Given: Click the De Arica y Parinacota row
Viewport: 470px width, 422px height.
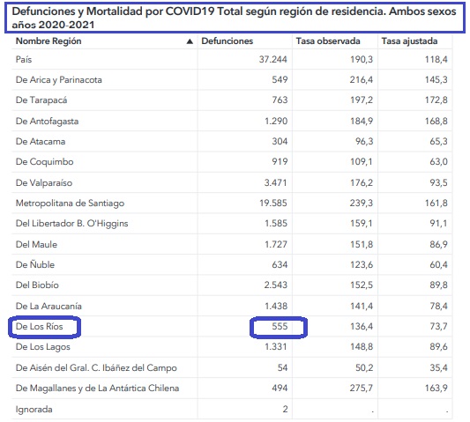Looking at the screenshot, I should click(231, 79).
